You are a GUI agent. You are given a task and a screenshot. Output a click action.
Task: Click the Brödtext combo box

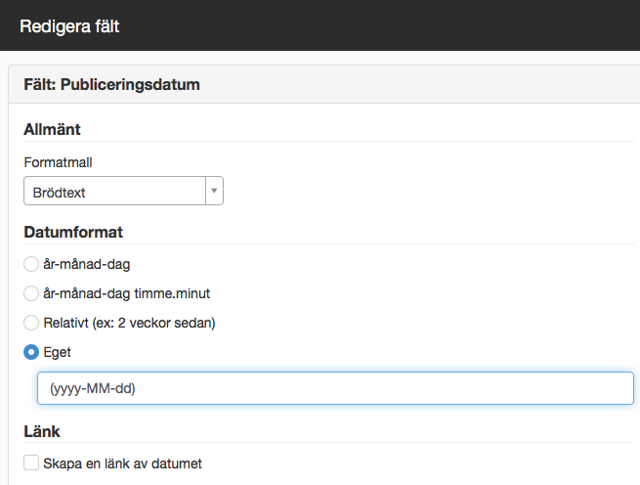[123, 191]
